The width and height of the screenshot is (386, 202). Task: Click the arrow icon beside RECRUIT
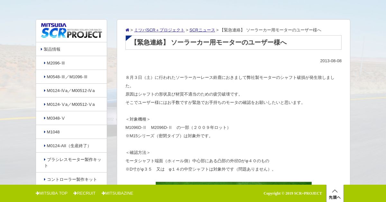click(x=75, y=193)
